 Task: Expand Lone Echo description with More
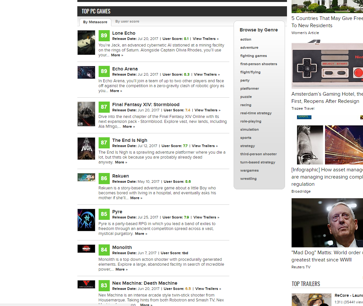click(117, 55)
